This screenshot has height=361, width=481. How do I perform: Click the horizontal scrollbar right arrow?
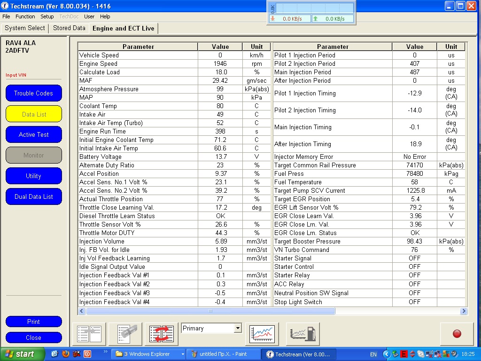pyautogui.click(x=464, y=311)
